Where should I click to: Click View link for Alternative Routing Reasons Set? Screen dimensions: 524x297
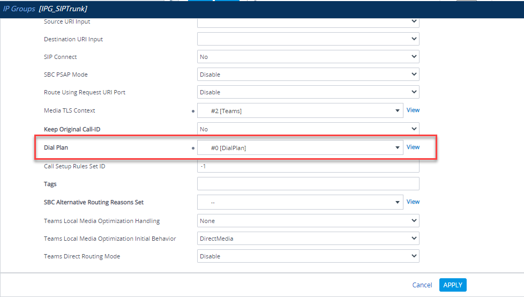tap(413, 202)
